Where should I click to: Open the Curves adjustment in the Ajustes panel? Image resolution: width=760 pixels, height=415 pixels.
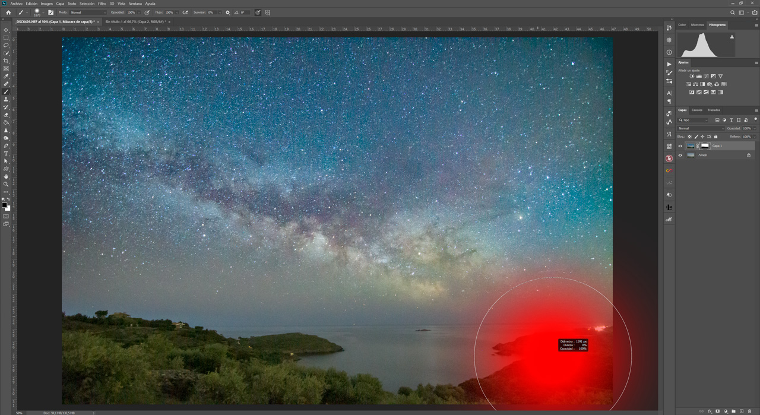706,76
